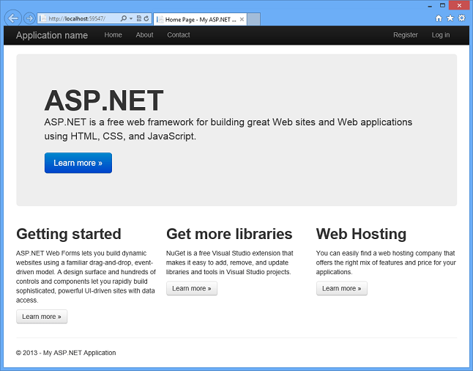Screen dimensions: 473x371
Task: Open the browser Home page icon
Action: 439,18
